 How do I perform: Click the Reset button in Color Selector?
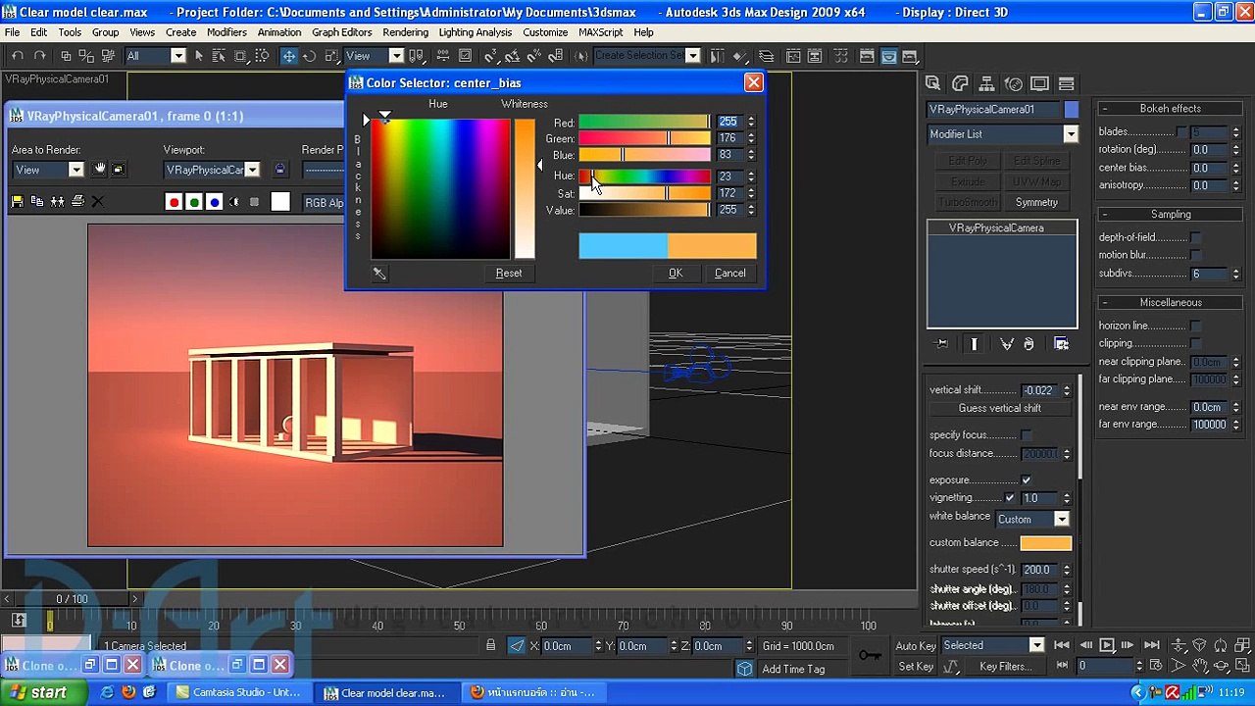(508, 274)
